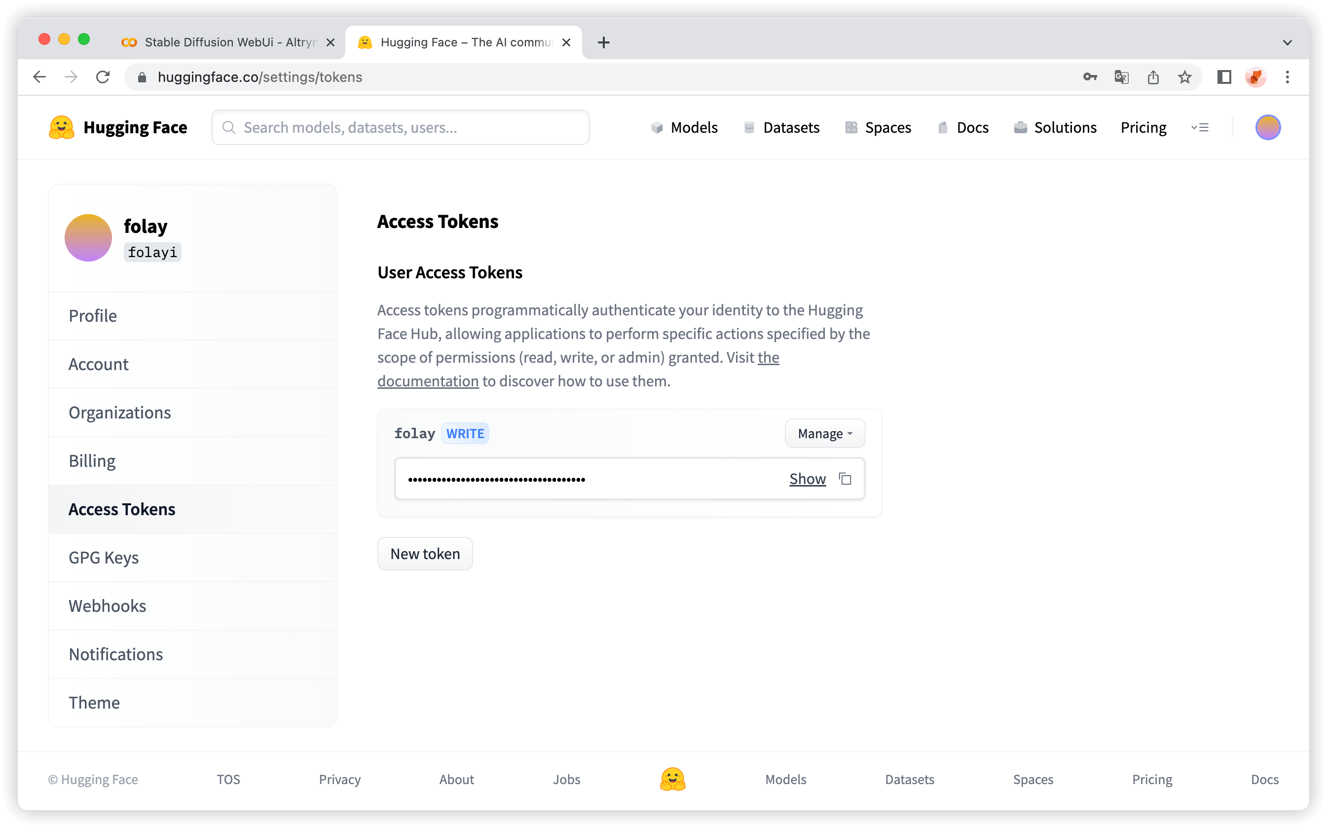This screenshot has height=828, width=1327.
Task: Open Pricing link in footer
Action: click(x=1152, y=779)
